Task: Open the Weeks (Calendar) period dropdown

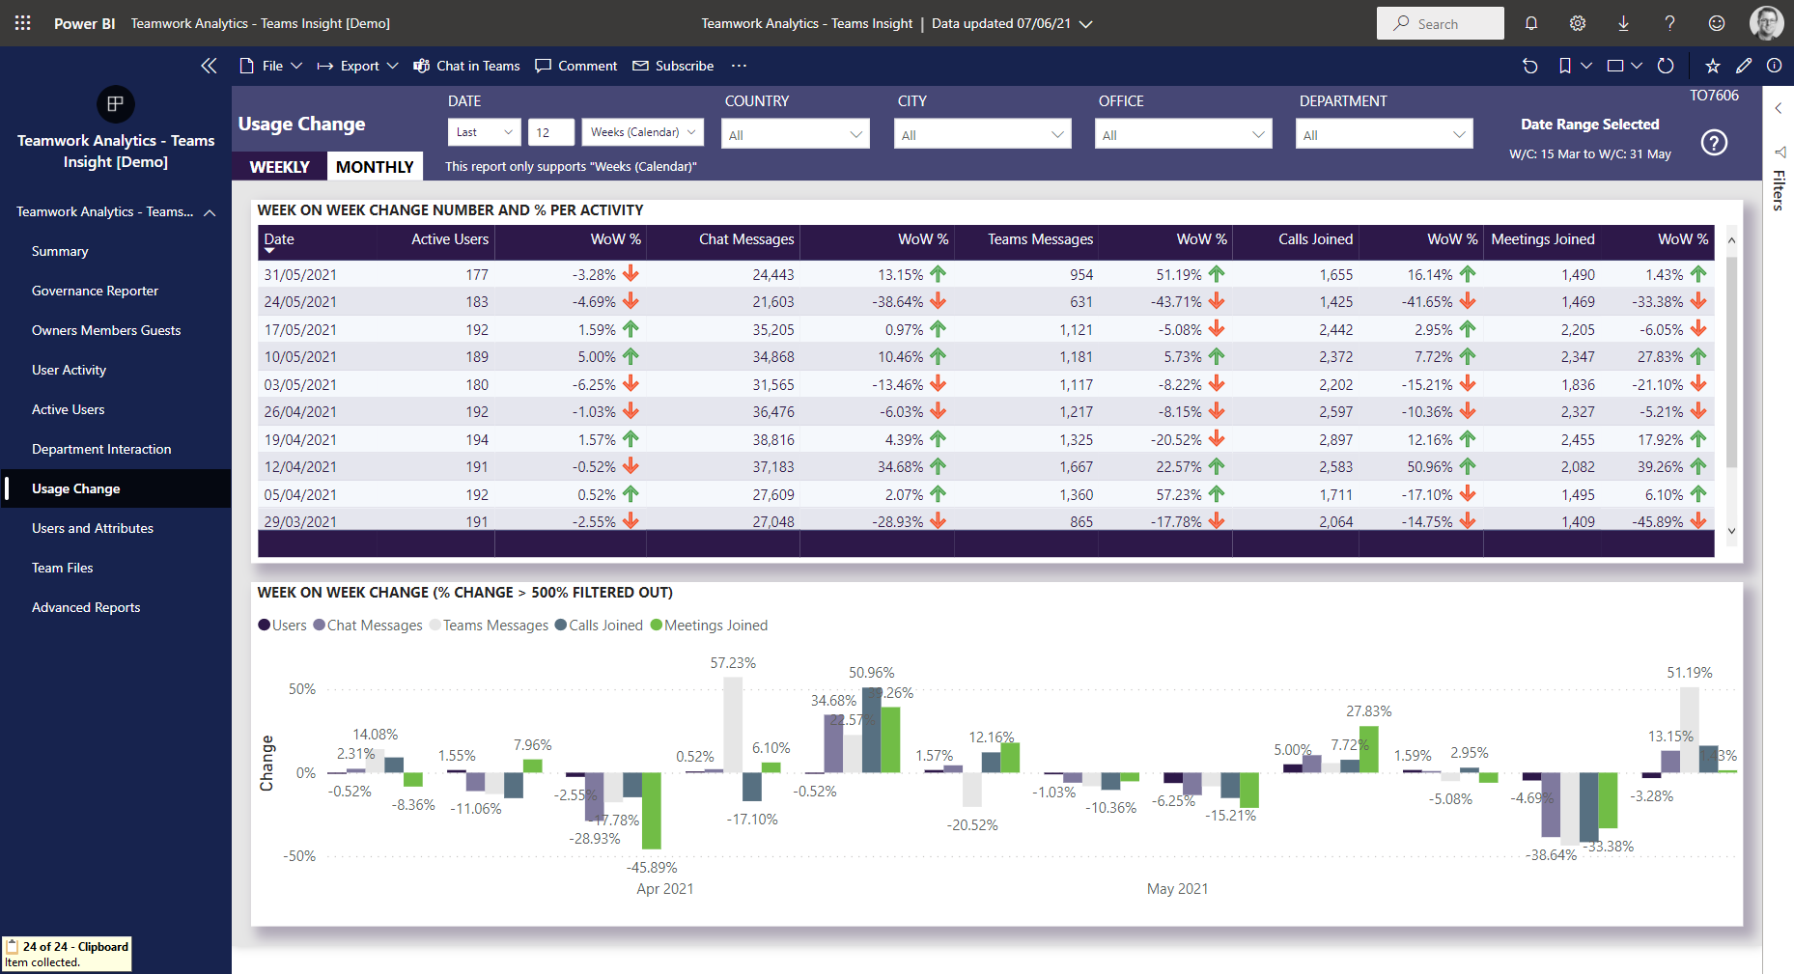Action: 643,132
